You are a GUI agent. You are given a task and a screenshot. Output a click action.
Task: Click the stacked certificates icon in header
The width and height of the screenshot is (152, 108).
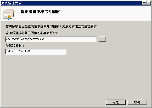(x=9, y=14)
